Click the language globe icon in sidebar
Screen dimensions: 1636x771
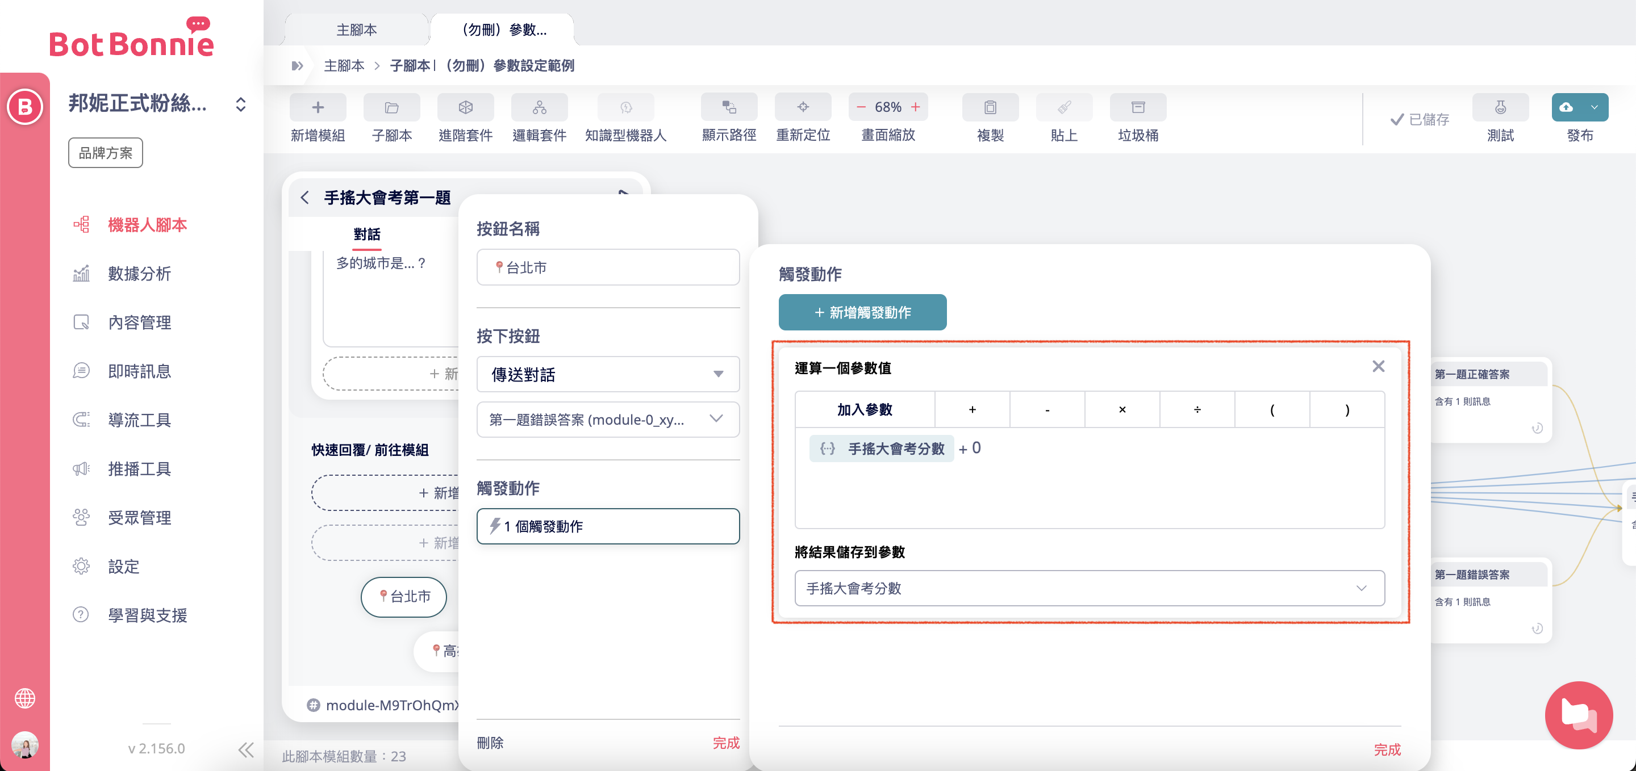point(25,698)
